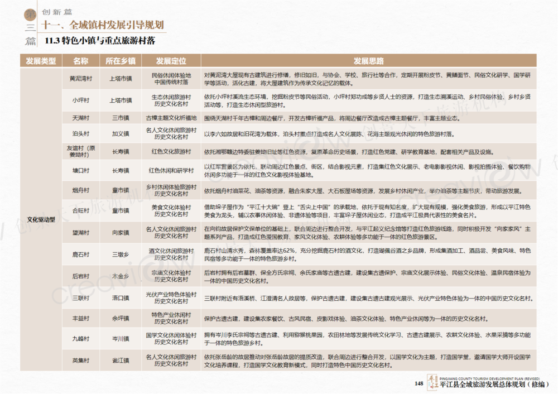Select the 三墩乡 township cell
The width and height of the screenshot is (558, 394).
121,255
